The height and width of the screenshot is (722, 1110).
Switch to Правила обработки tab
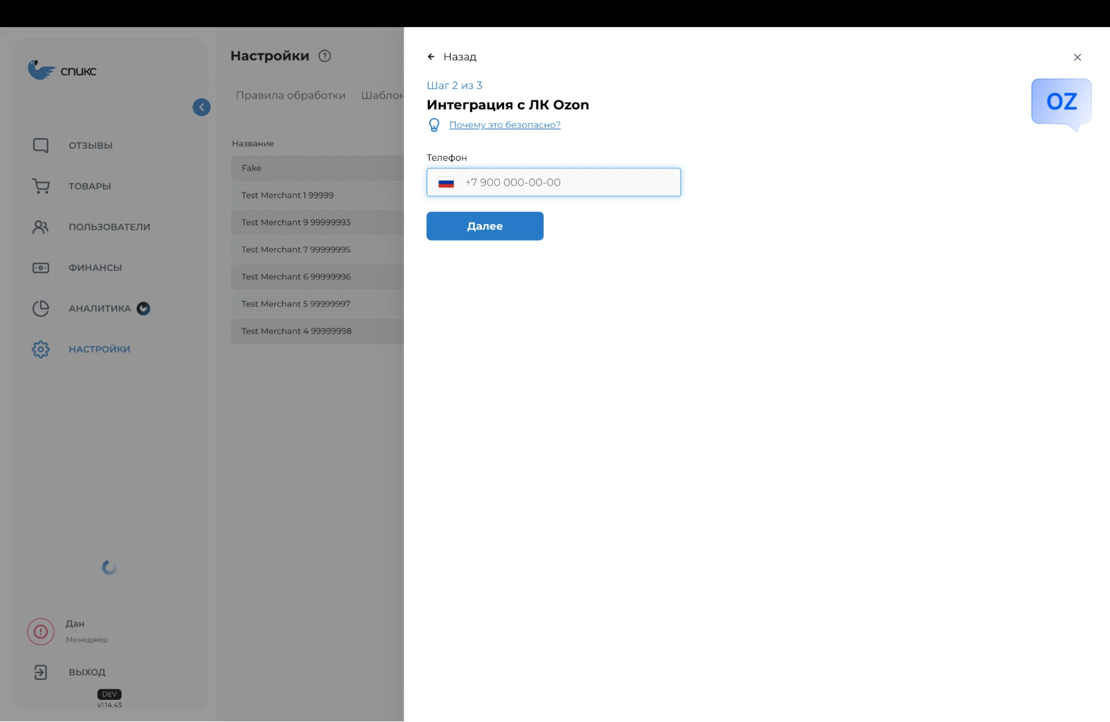pos(290,95)
